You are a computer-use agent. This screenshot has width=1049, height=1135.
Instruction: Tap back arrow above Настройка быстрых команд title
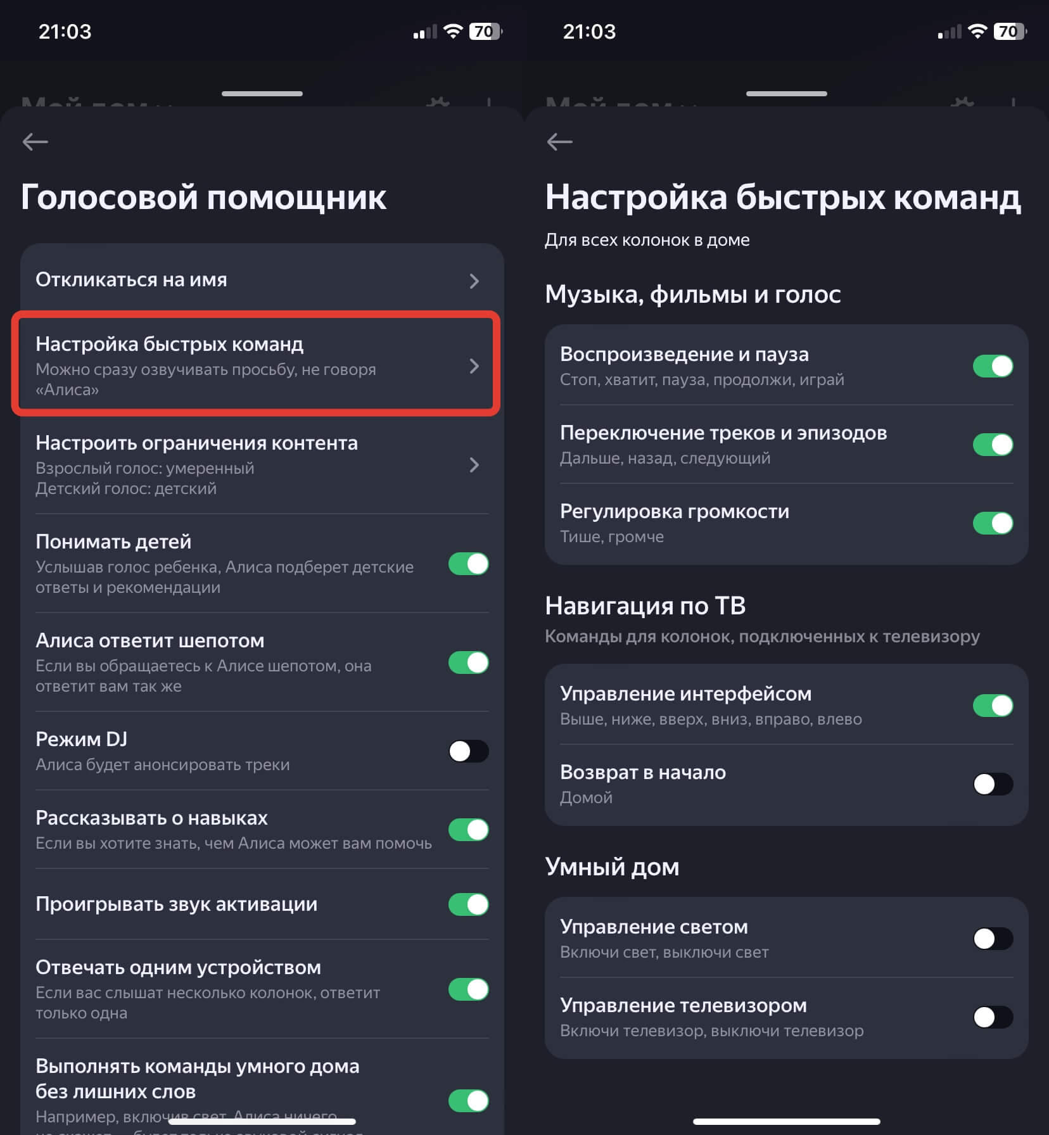(x=559, y=142)
